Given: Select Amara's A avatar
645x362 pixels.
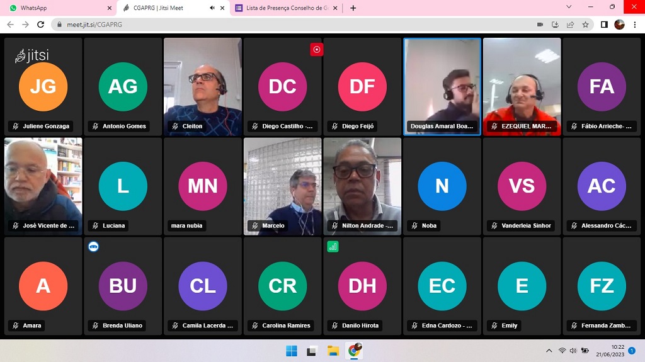Looking at the screenshot, I should (43, 286).
